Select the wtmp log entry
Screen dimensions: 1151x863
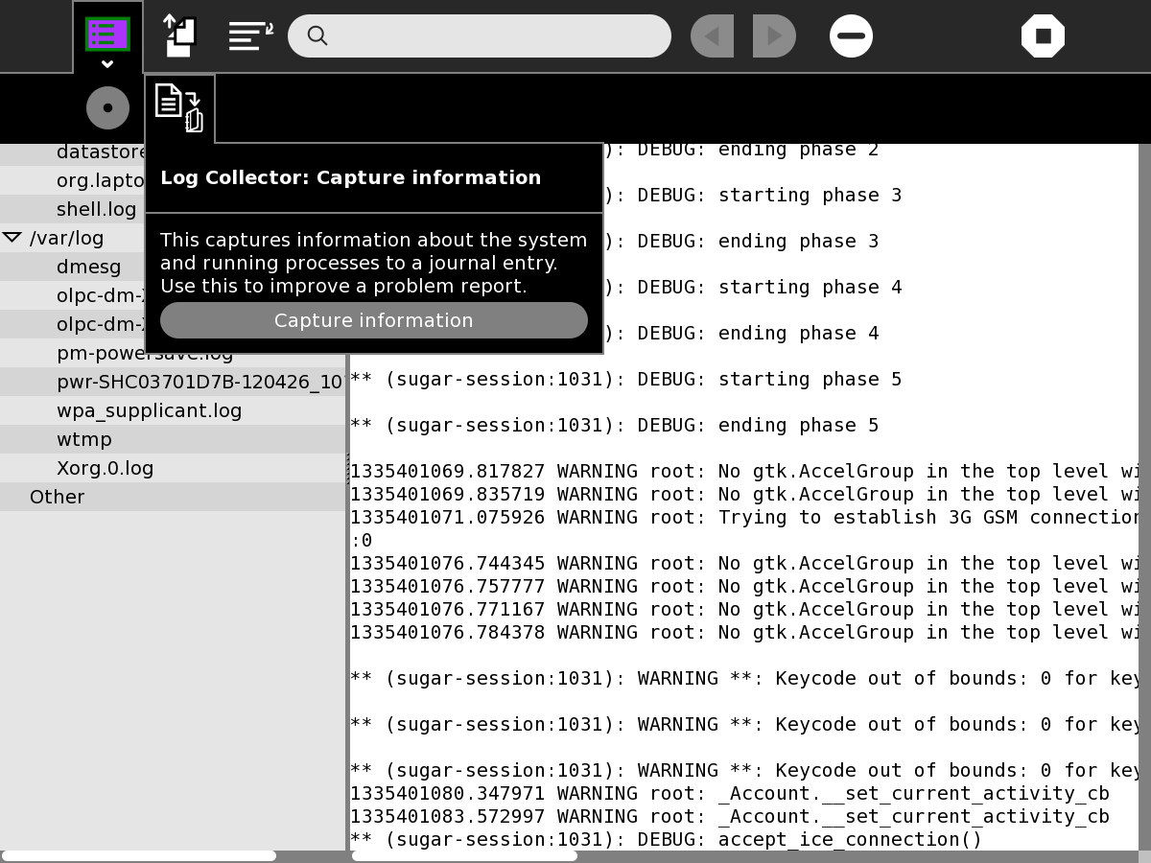pos(83,439)
